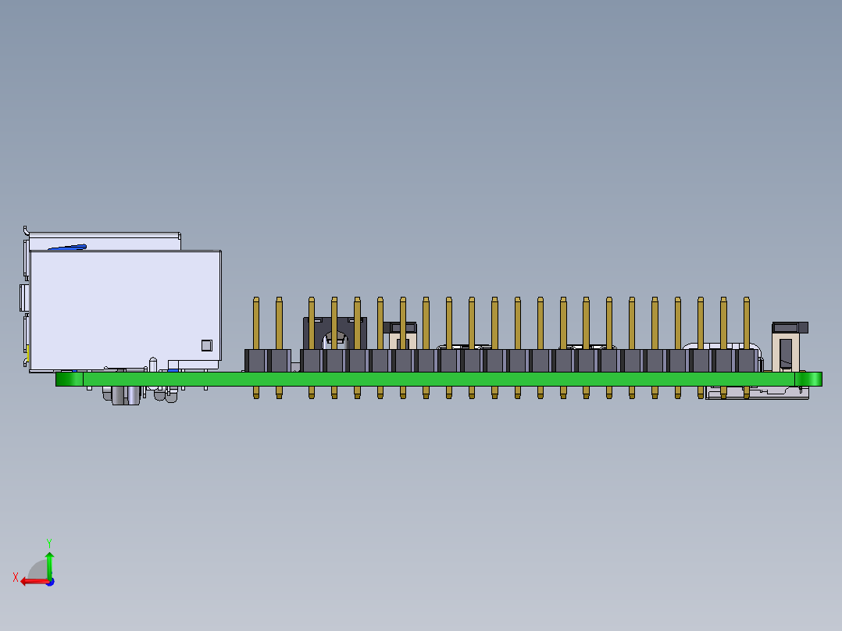Click the green Y axis arrow of triad
This screenshot has height=631, width=842.
(49, 565)
